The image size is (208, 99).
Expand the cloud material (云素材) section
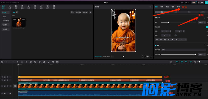coord(5,25)
